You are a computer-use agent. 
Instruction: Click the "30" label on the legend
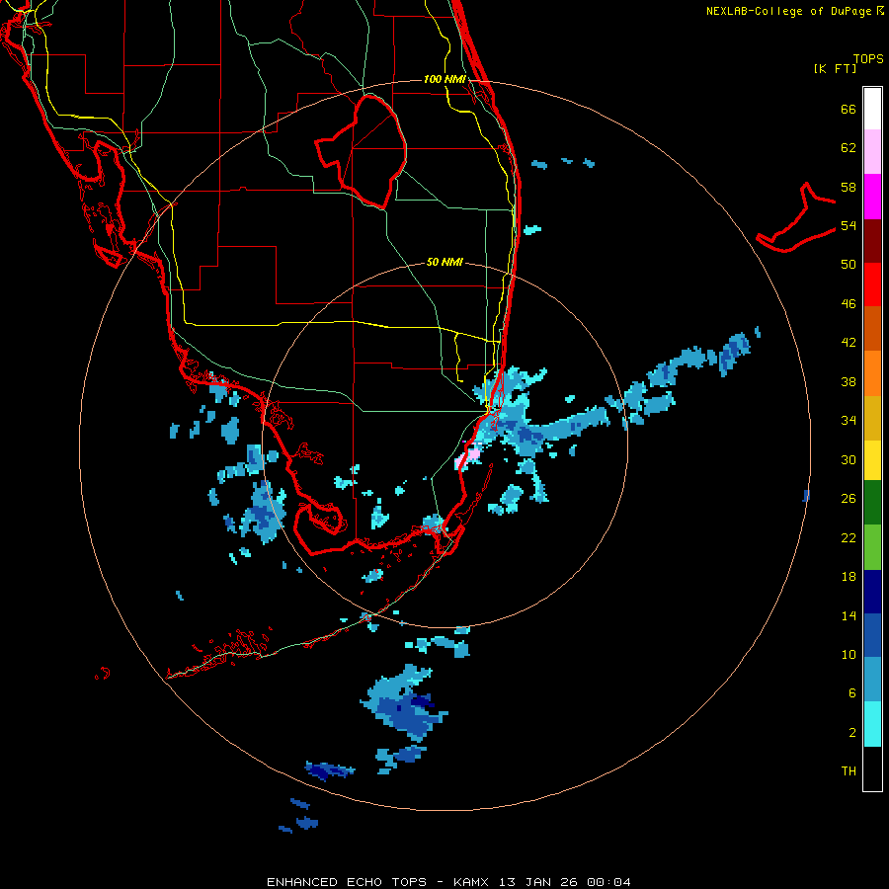[849, 459]
